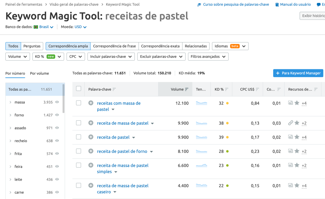This screenshot has height=199, width=325.
Task: Check 'receita de pastel' row checkbox
Action: 79,137
